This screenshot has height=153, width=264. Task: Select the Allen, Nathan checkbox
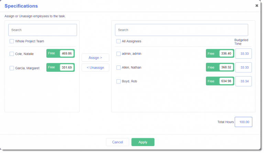pos(118,68)
